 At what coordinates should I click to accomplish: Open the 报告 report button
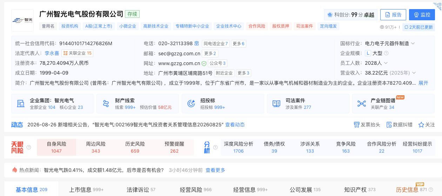click(x=393, y=15)
